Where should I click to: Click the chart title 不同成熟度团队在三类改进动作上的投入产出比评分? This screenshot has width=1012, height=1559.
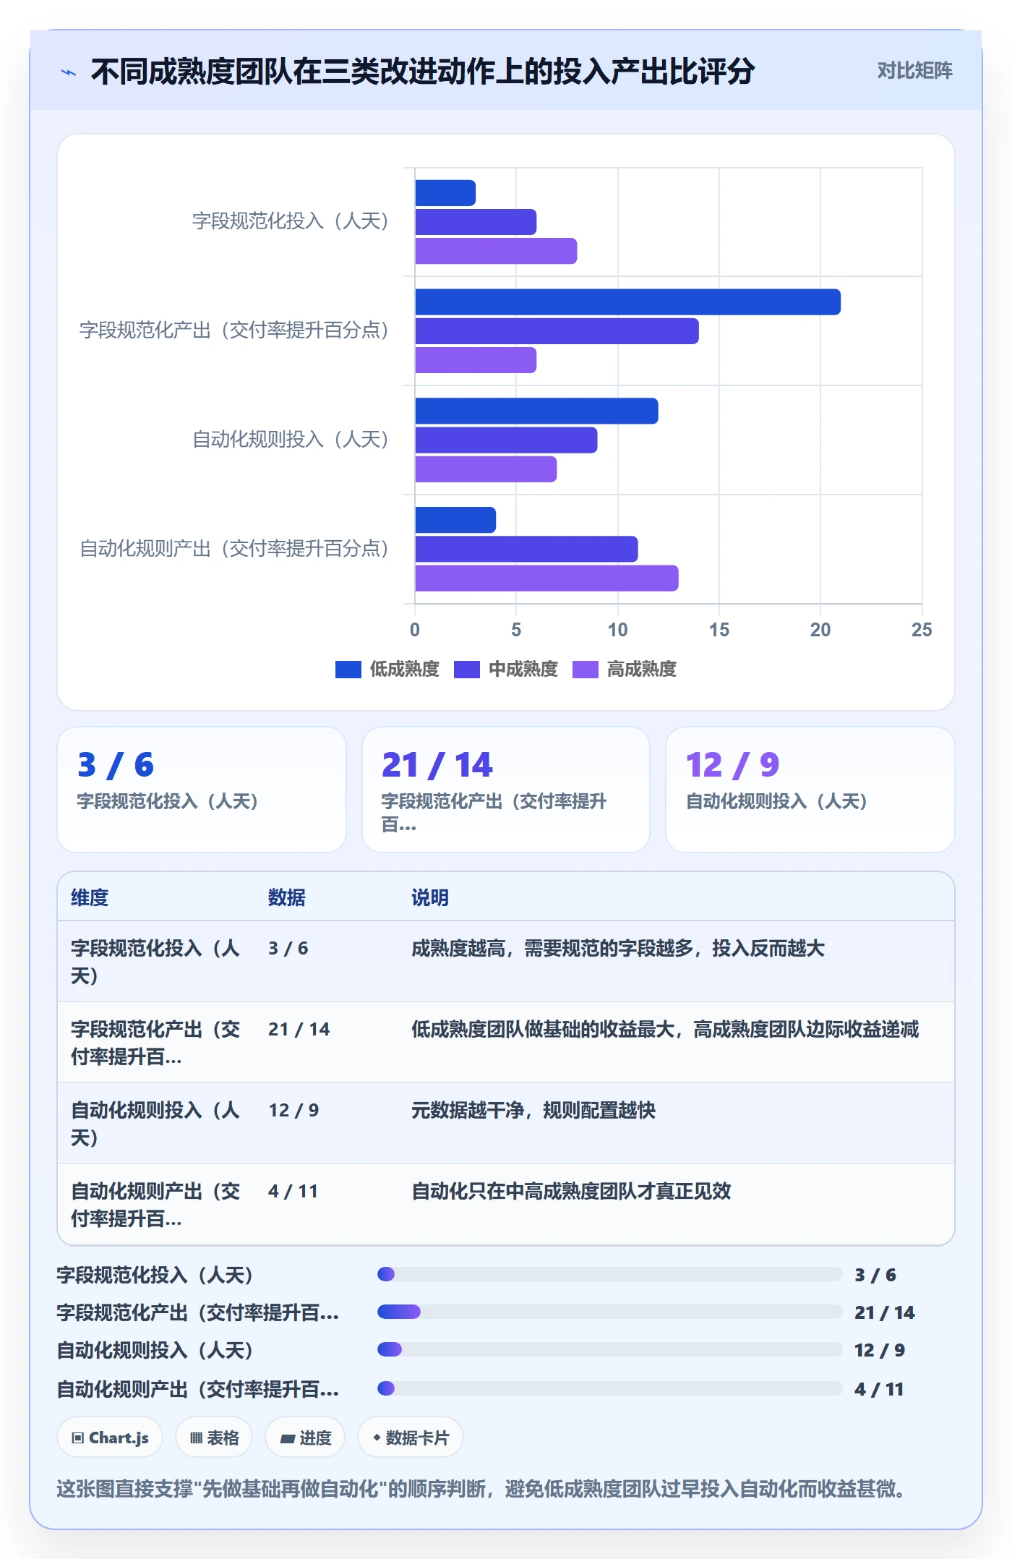(x=423, y=72)
